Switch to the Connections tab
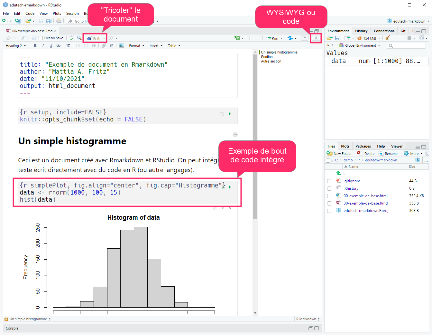This screenshot has width=432, height=335. [384, 31]
